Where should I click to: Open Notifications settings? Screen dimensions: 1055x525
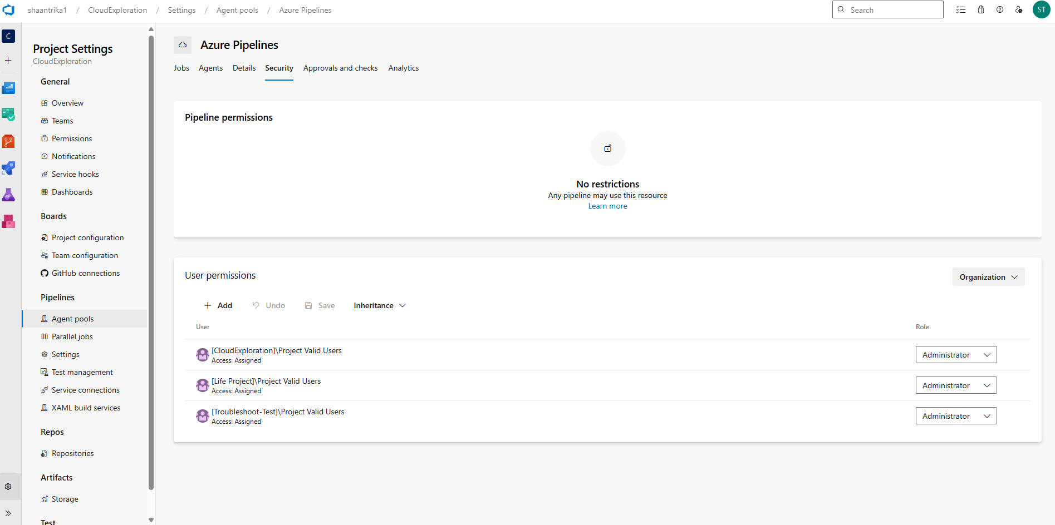pyautogui.click(x=85, y=156)
